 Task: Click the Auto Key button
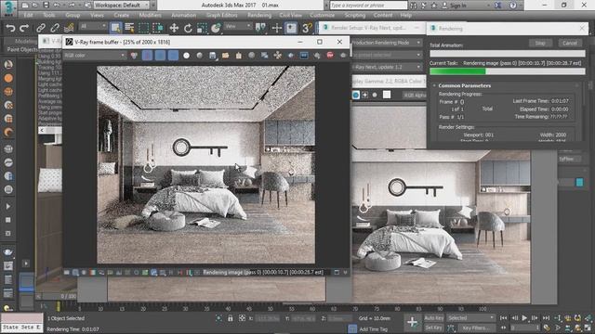click(x=434, y=318)
